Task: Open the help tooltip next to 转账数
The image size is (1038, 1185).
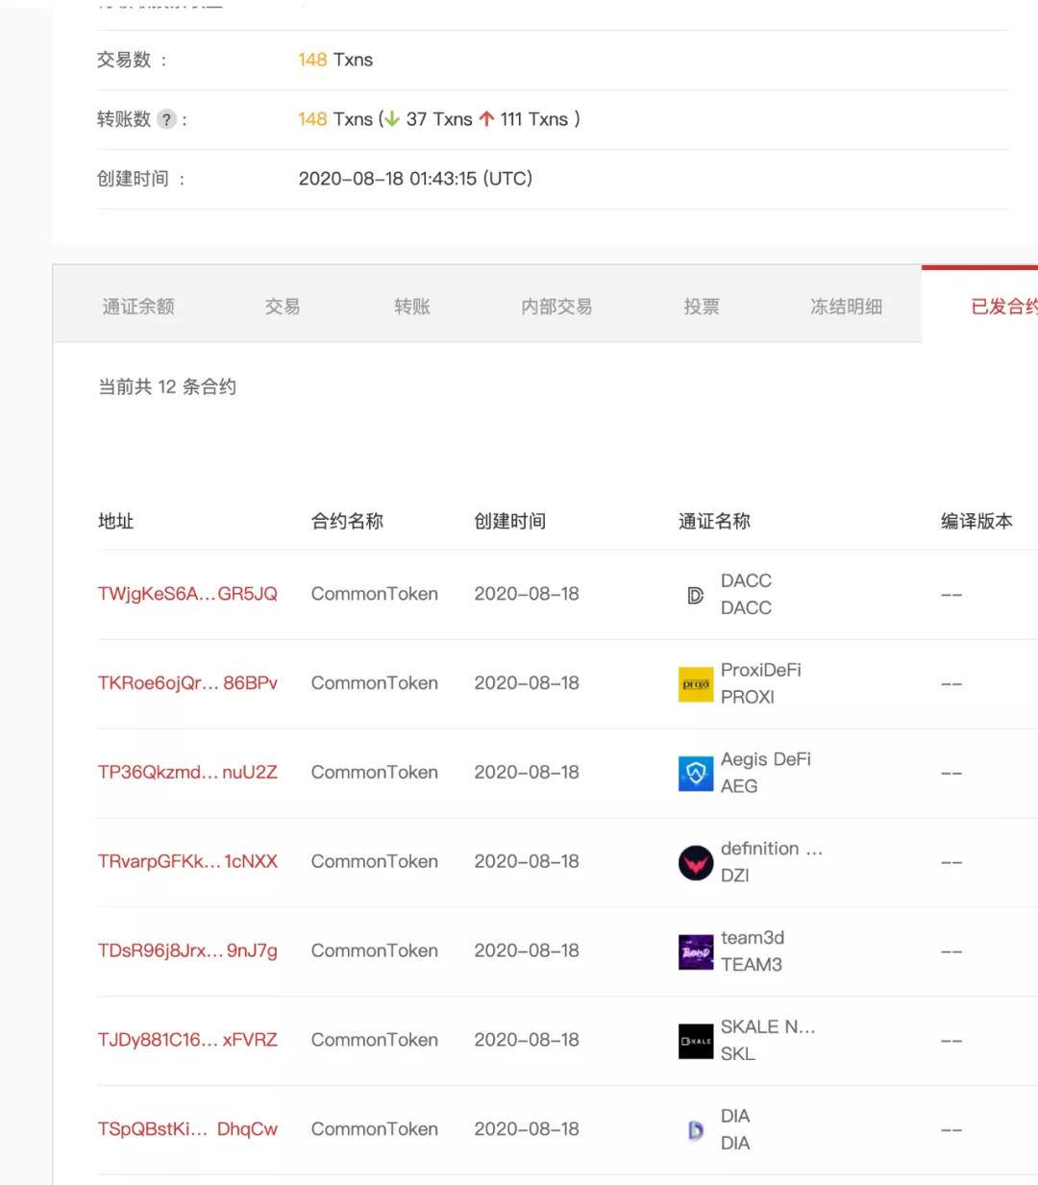Action: tap(167, 119)
